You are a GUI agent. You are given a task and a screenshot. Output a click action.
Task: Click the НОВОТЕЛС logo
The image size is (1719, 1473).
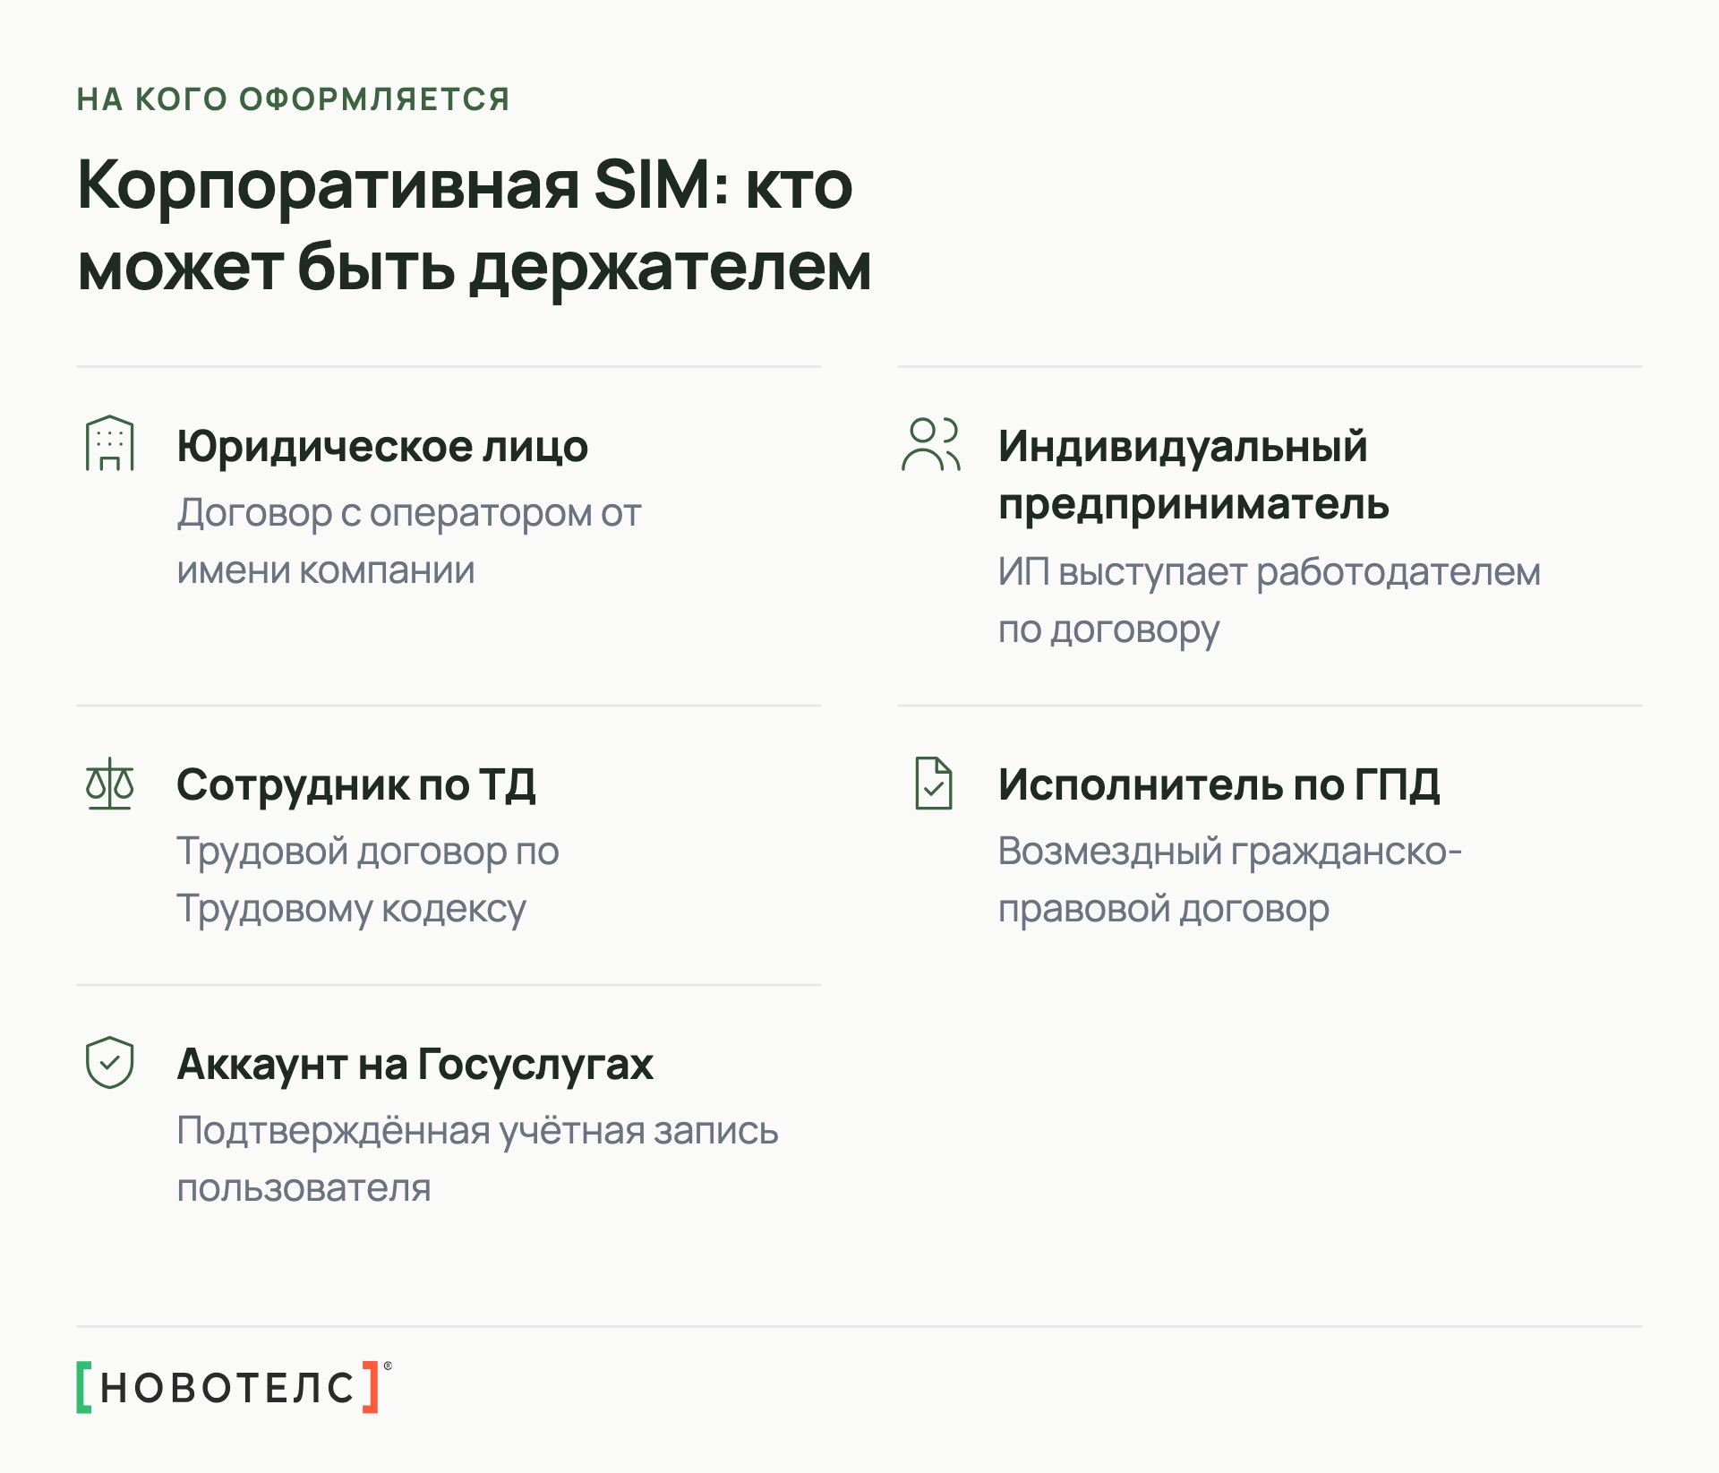pyautogui.click(x=235, y=1387)
